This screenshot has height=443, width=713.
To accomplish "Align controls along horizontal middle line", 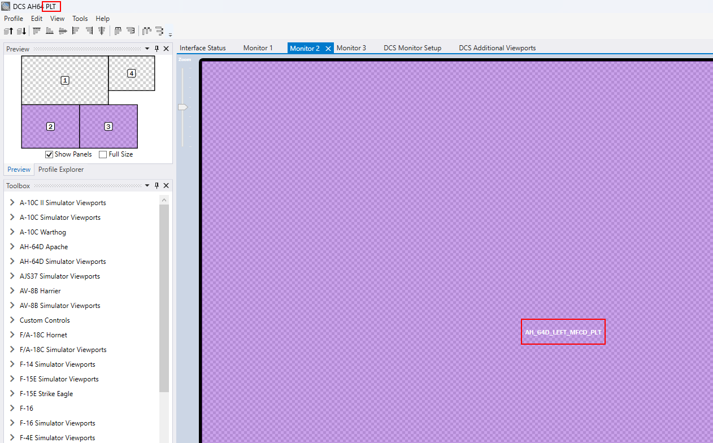I will click(x=63, y=31).
